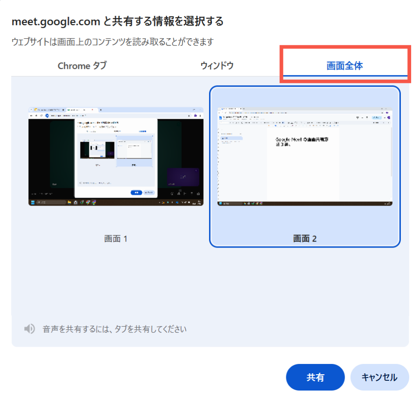Click purple self-view tile in 画面 1 preview
Viewport: 419px width, 398px height.
coord(183,177)
